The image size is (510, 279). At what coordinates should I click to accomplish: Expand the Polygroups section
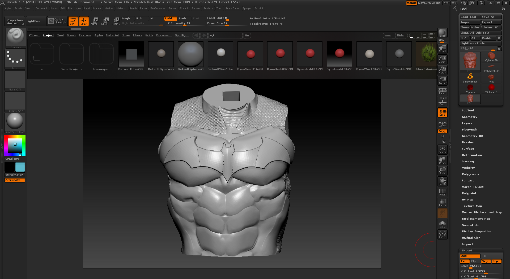[x=470, y=174]
